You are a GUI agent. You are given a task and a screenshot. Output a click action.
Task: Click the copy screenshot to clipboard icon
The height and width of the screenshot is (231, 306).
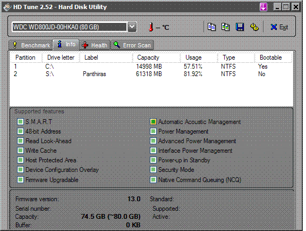click(x=225, y=27)
